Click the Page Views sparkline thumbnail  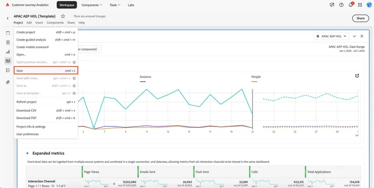[96, 182]
